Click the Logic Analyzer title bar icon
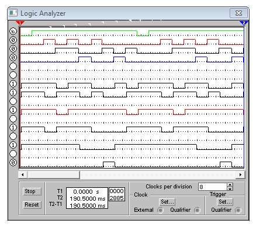Screen dimensions: 263x231 [13, 13]
